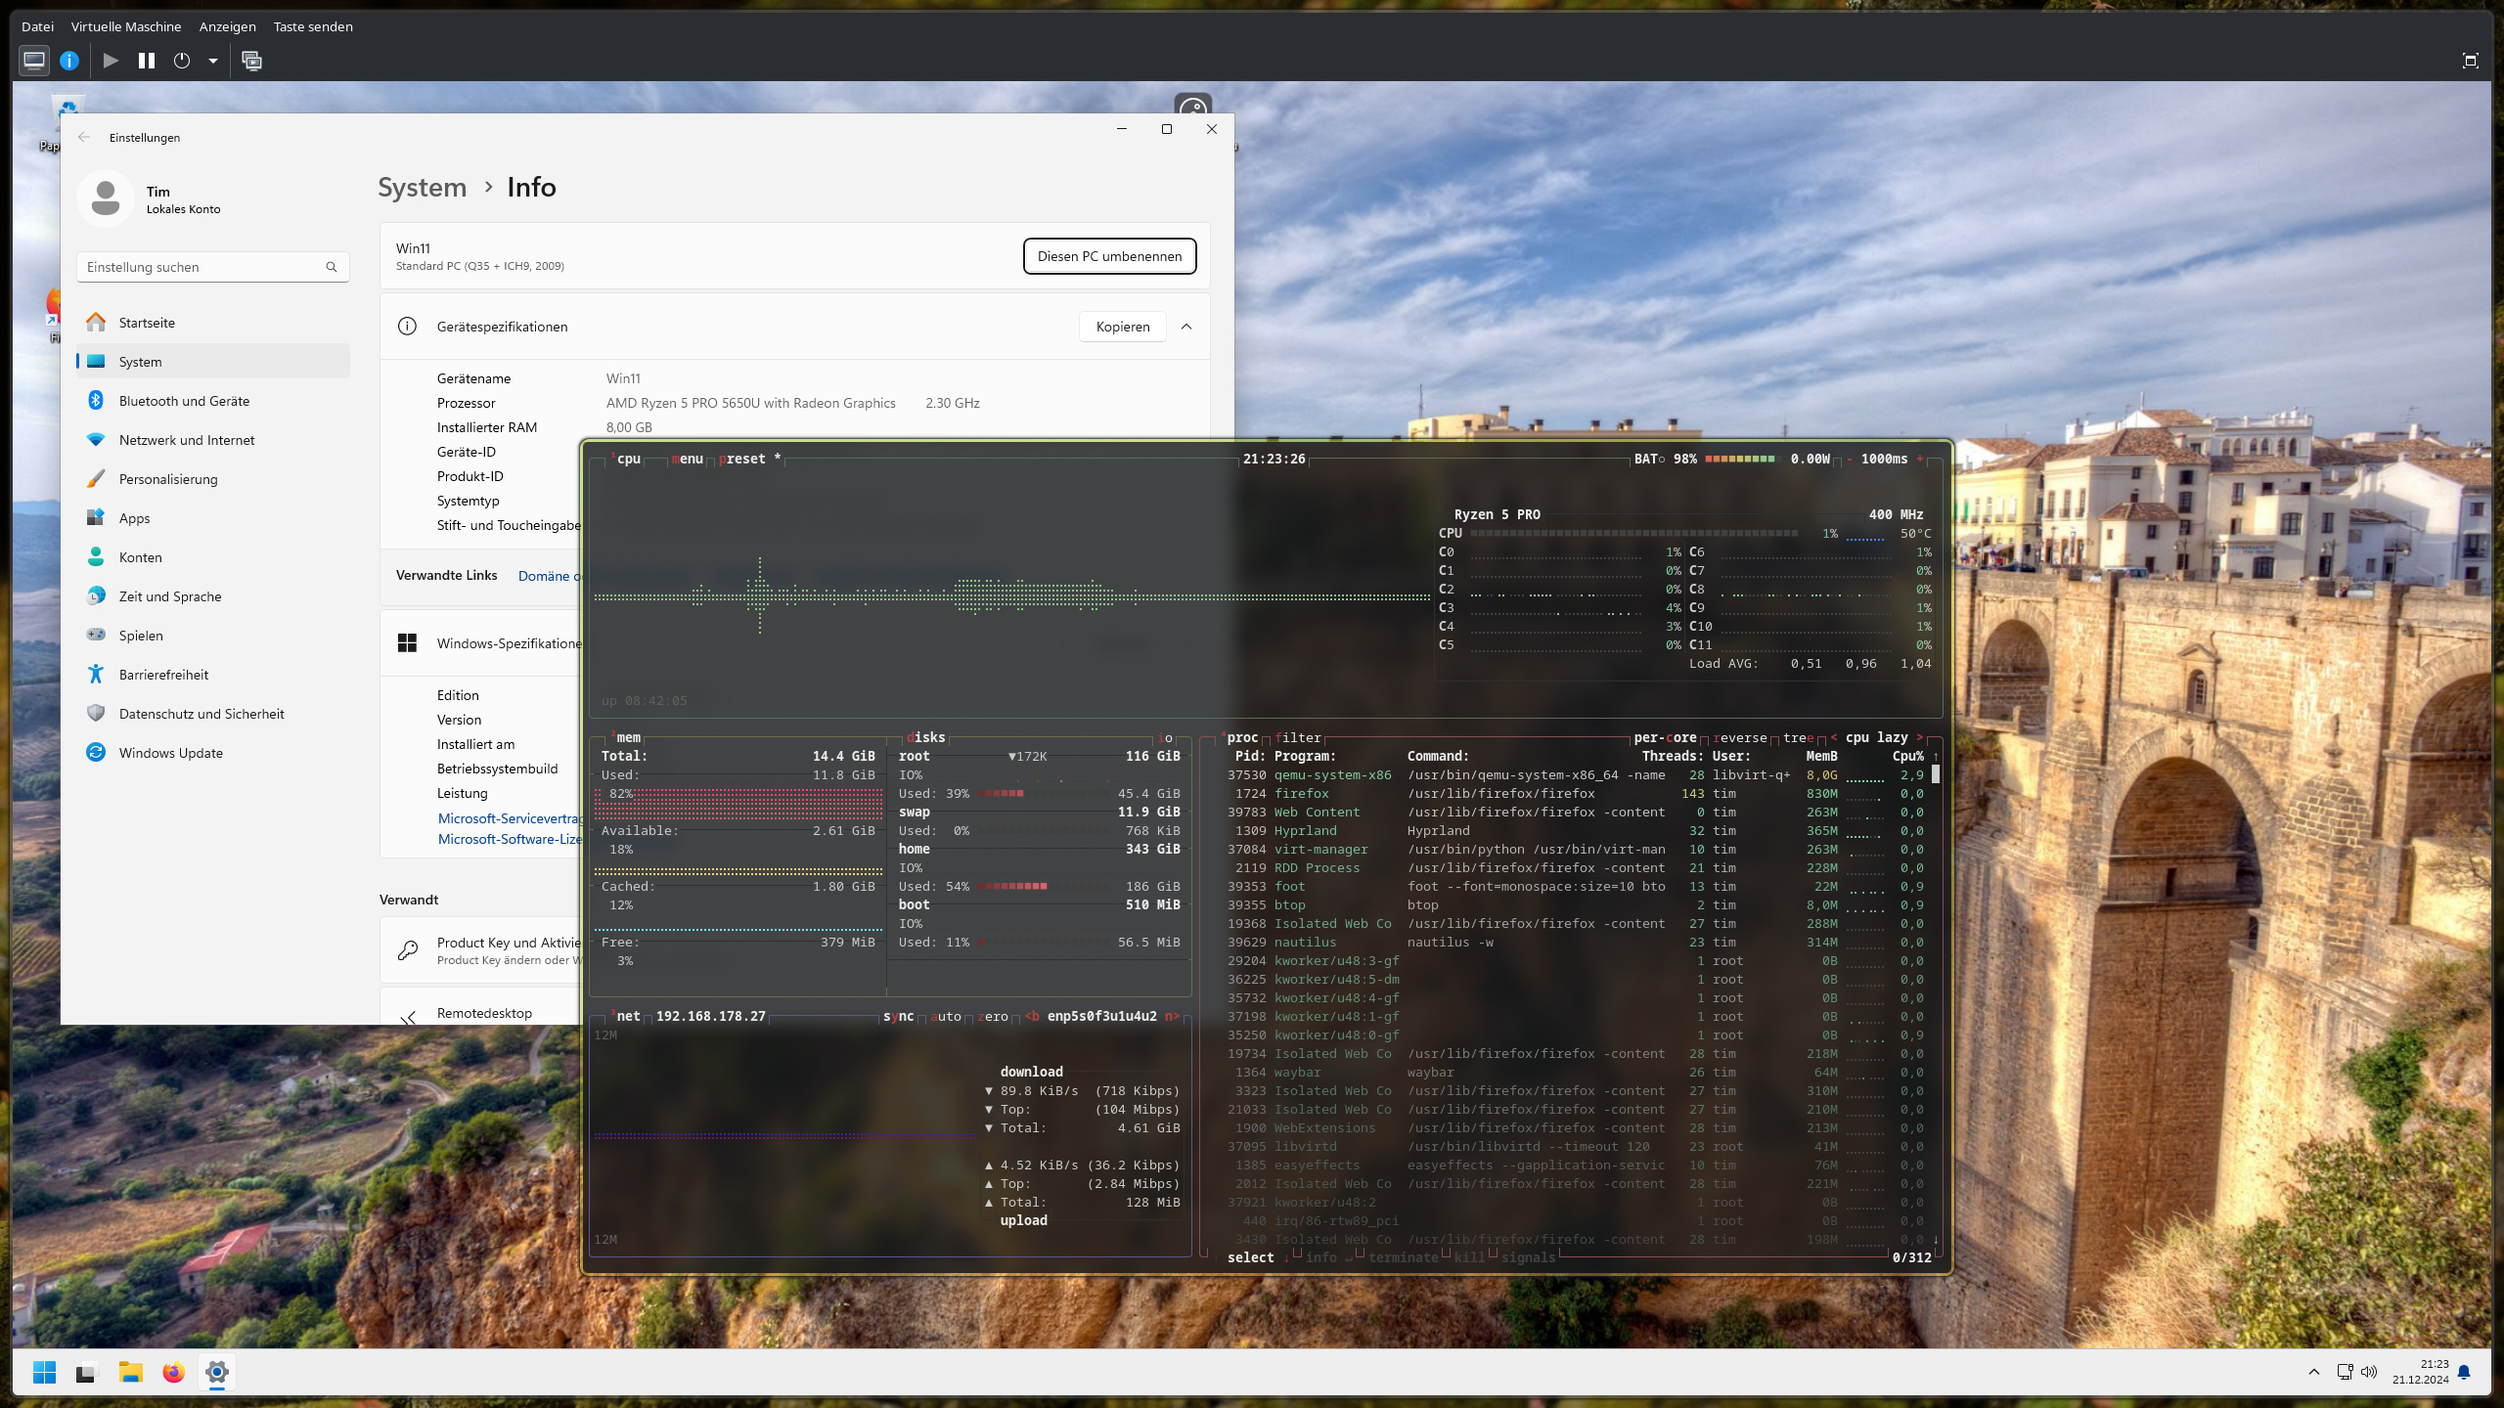Screen dimensions: 2504x1408
Task: Toggle the btop cpu box label
Action: tap(626, 459)
